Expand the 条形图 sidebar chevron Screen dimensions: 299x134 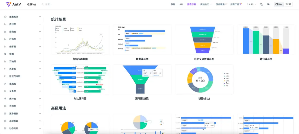40,46
